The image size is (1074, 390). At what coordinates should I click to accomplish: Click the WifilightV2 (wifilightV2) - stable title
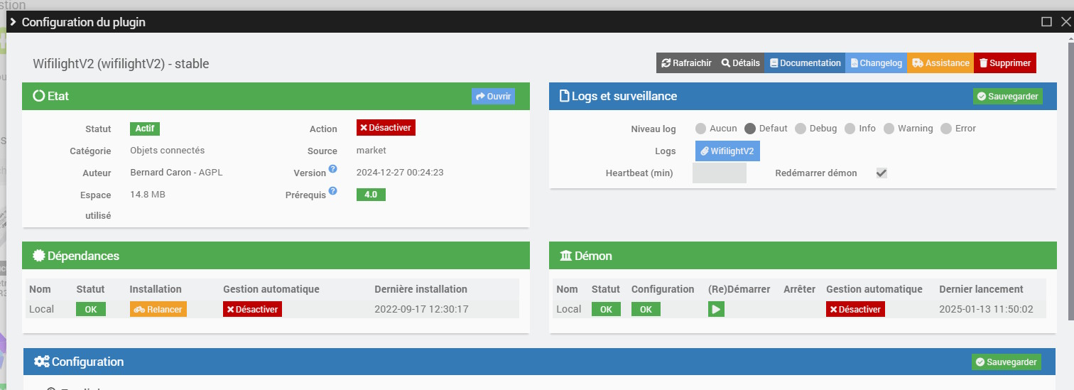[121, 64]
